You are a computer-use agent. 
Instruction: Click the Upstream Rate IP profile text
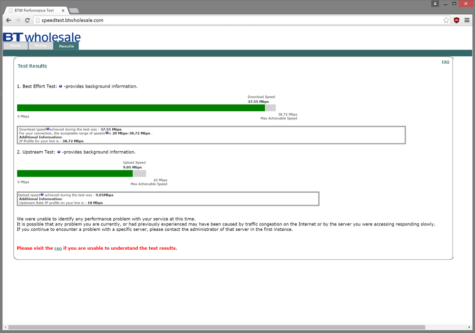(61, 203)
